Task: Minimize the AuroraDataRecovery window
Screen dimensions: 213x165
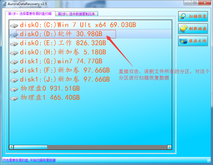Action: [x=188, y=3]
